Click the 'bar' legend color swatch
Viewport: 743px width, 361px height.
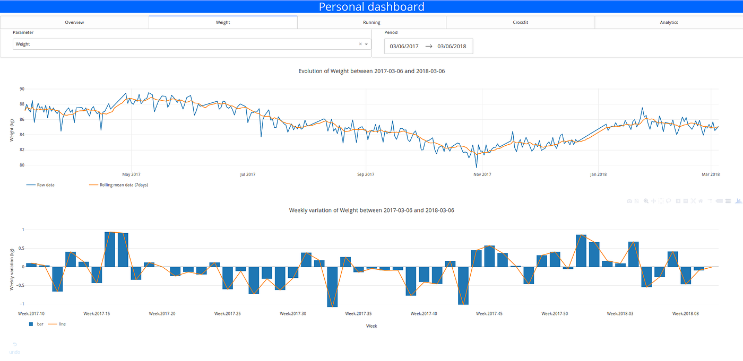click(x=30, y=324)
